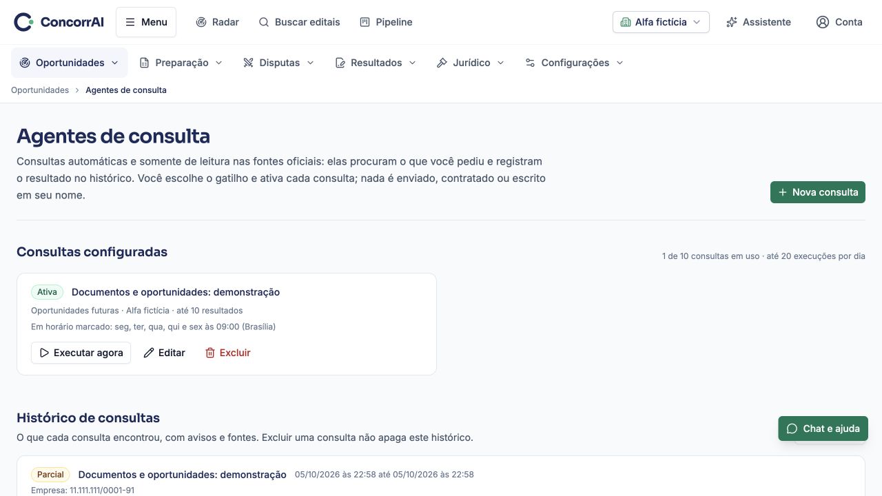Screen dimensions: 882x496
Task: Click the Parcial status badge
Action: click(50, 475)
